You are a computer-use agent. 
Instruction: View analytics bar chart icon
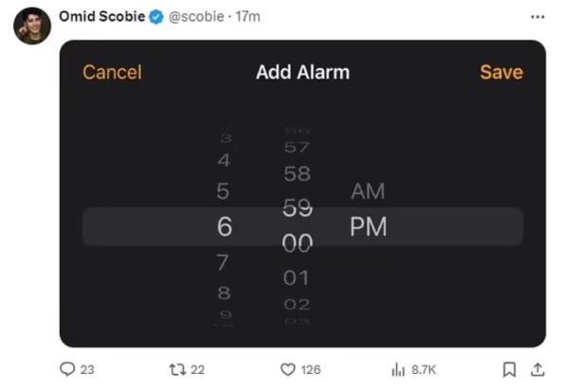coord(398,369)
